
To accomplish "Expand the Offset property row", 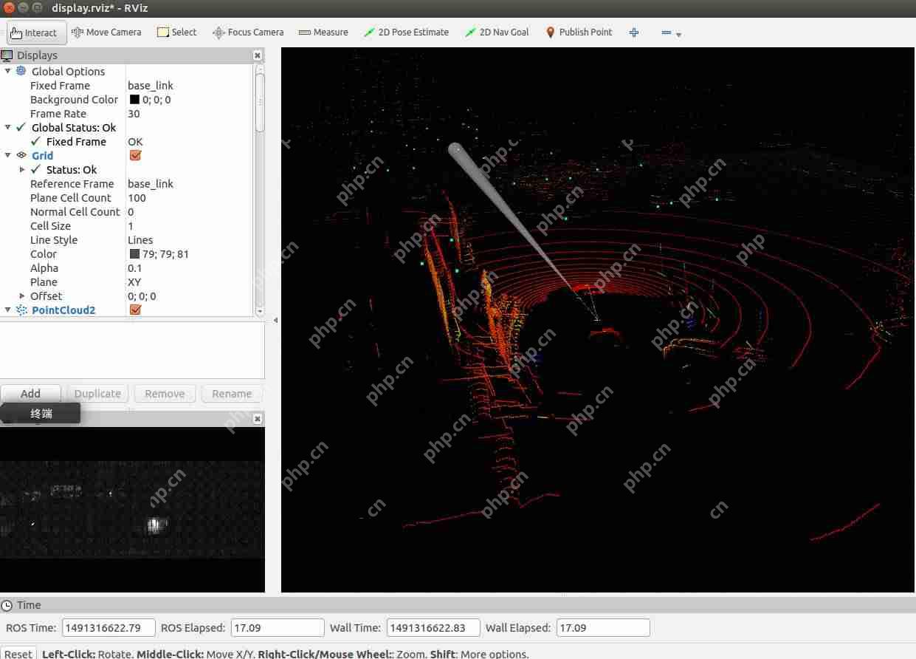I will coord(22,296).
